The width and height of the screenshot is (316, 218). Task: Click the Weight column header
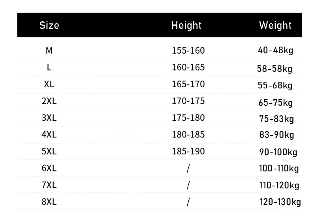(275, 25)
